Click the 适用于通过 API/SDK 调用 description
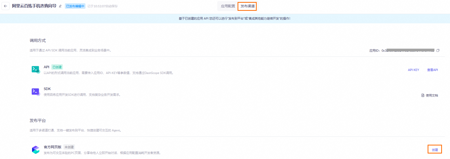Viewport: 450px width, 159px height. [x=71, y=50]
